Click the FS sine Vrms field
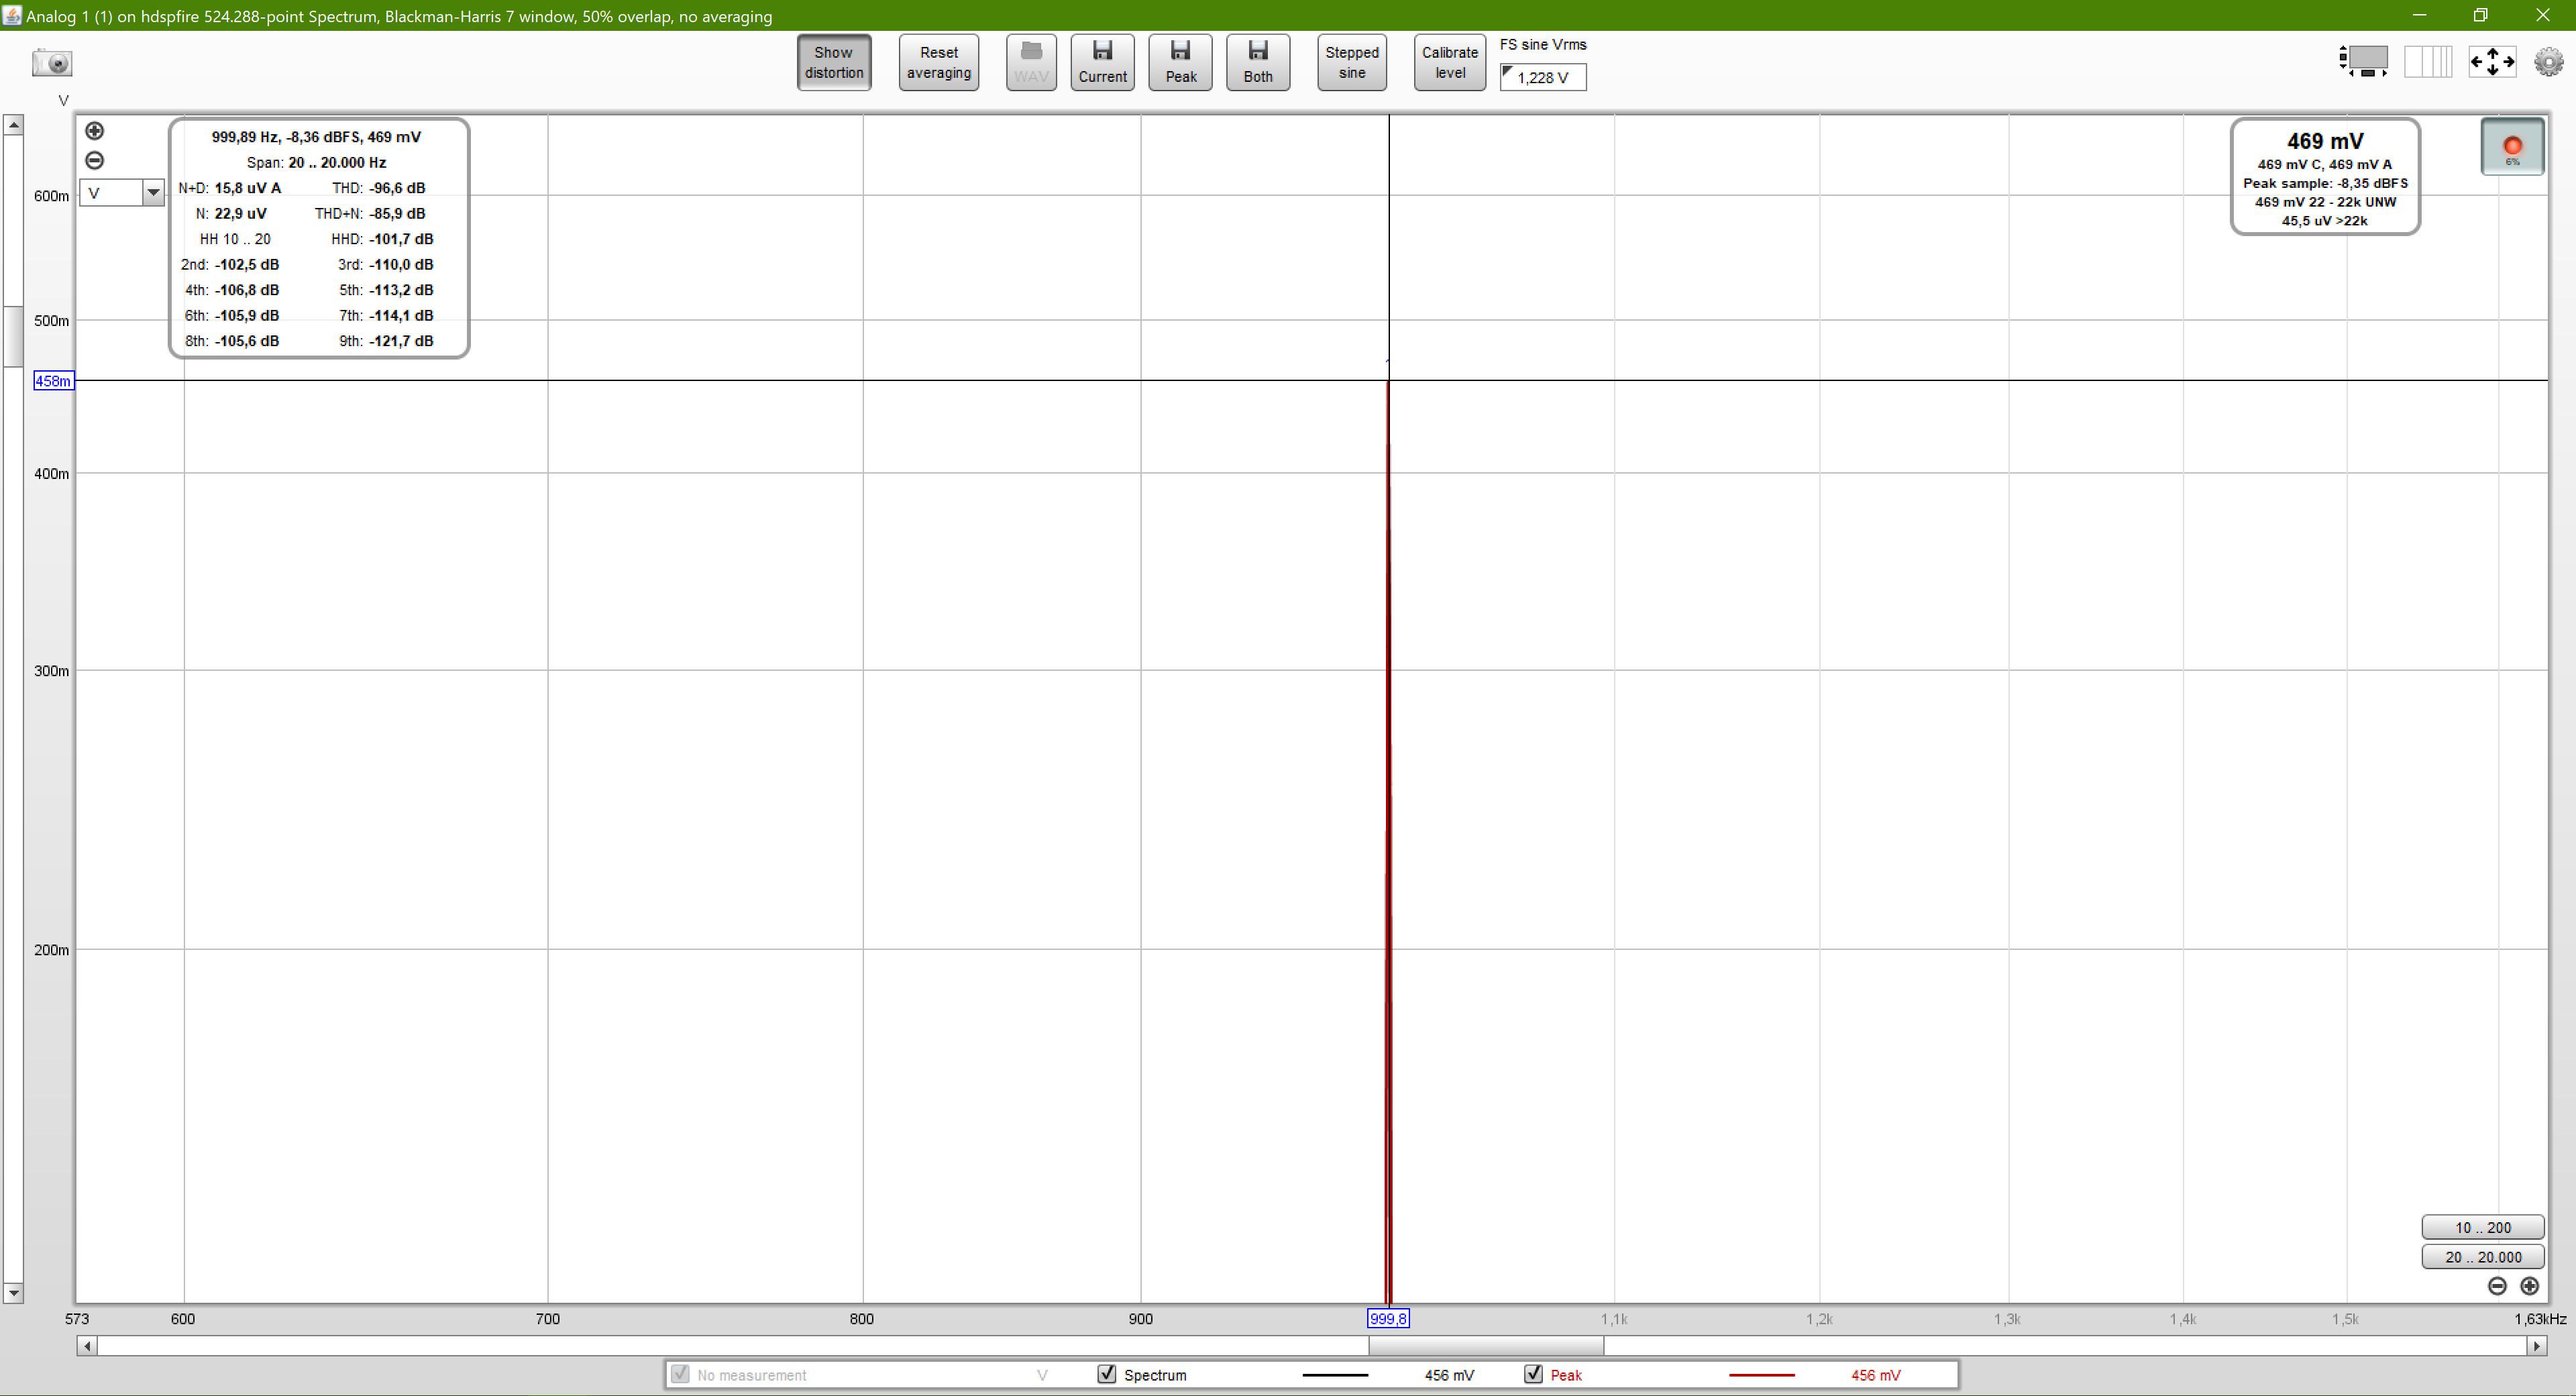The image size is (2576, 1396). [x=1542, y=77]
